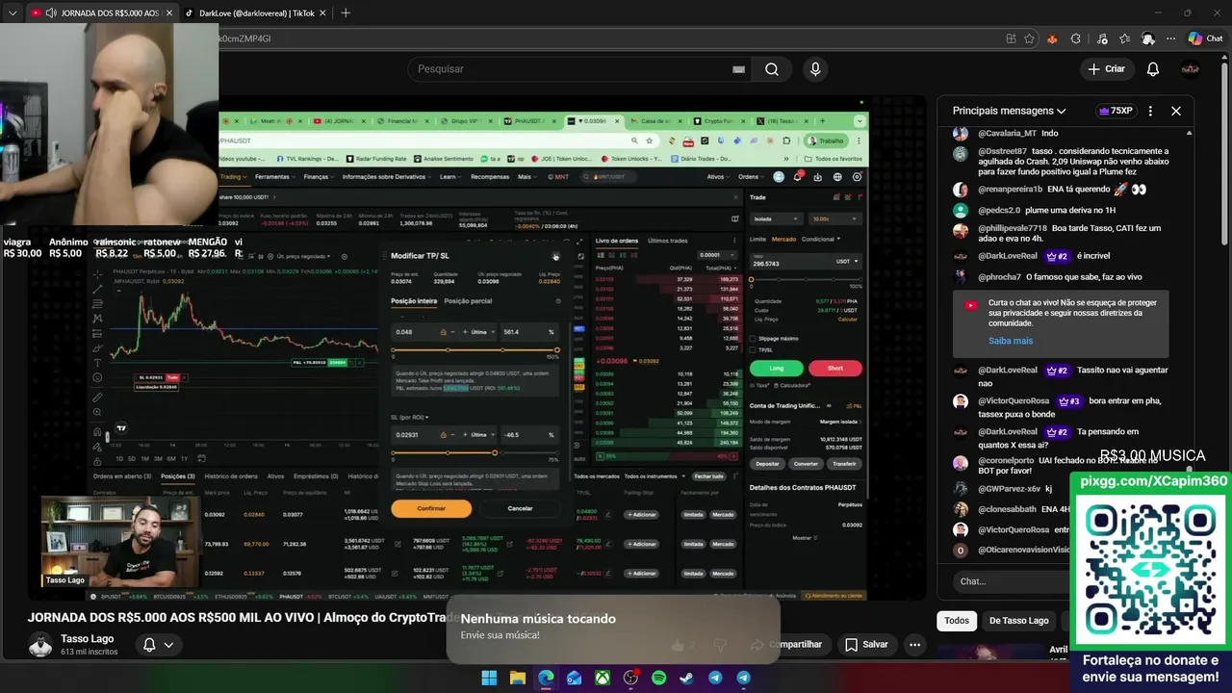Start voice search with the microphone

click(815, 69)
